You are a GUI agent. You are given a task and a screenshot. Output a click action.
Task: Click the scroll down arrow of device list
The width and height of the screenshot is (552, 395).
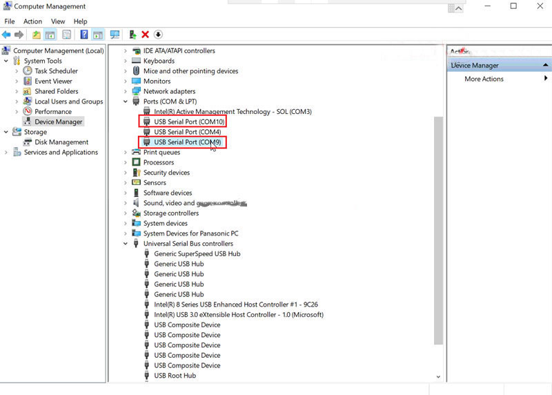(438, 376)
